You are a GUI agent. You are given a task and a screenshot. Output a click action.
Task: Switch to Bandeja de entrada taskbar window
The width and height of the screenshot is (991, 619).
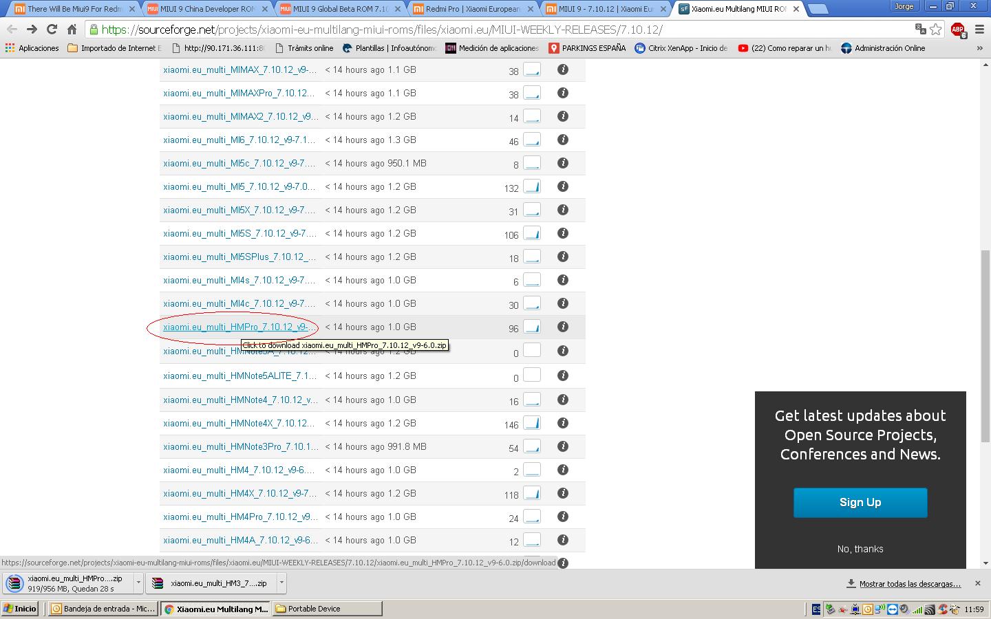(x=103, y=609)
